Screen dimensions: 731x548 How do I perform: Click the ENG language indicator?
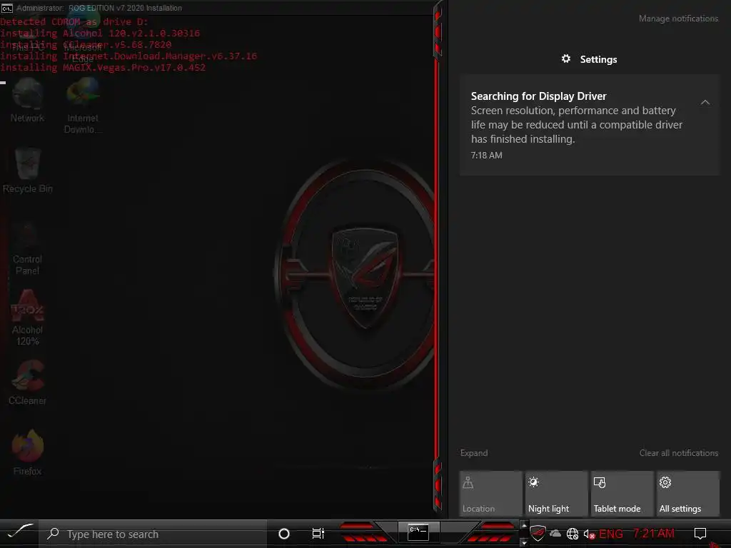611,534
